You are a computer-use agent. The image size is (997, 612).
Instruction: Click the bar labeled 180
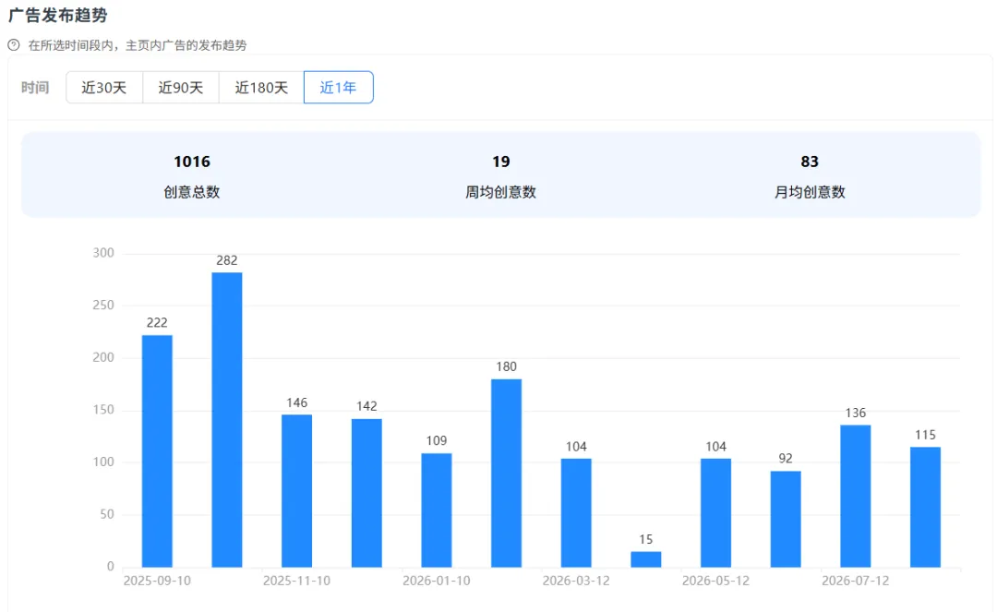coord(506,474)
